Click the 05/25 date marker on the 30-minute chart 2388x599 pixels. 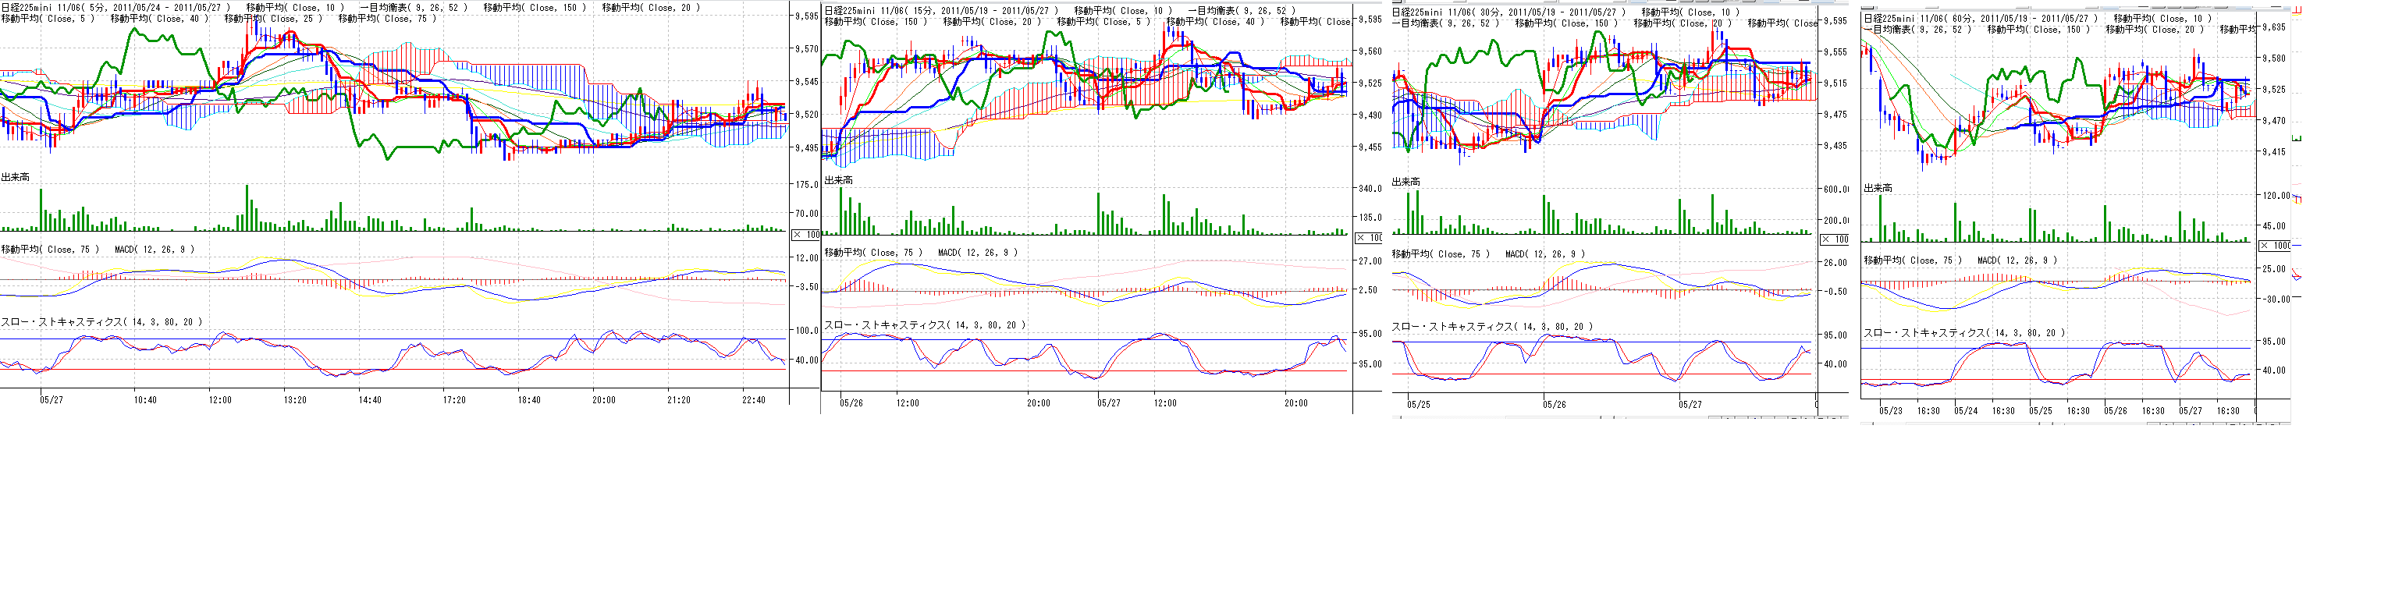(x=1418, y=405)
